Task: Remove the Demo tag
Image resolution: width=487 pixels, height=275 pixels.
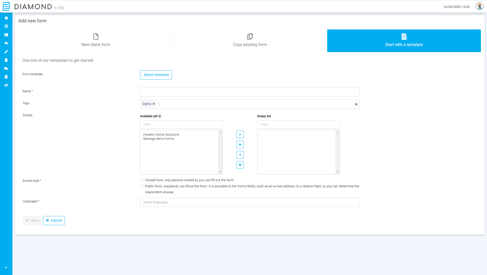Action: (154, 104)
